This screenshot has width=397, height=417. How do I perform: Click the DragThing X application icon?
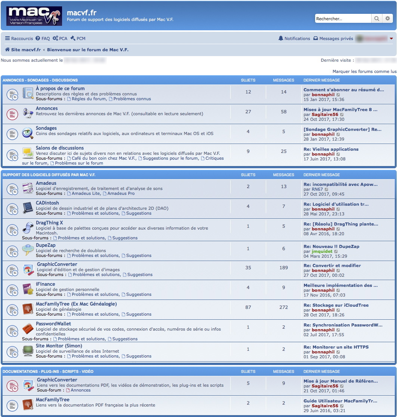pyautogui.click(x=28, y=228)
